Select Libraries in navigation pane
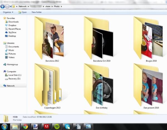Viewport: 167px width, 130px height. click(x=11, y=43)
